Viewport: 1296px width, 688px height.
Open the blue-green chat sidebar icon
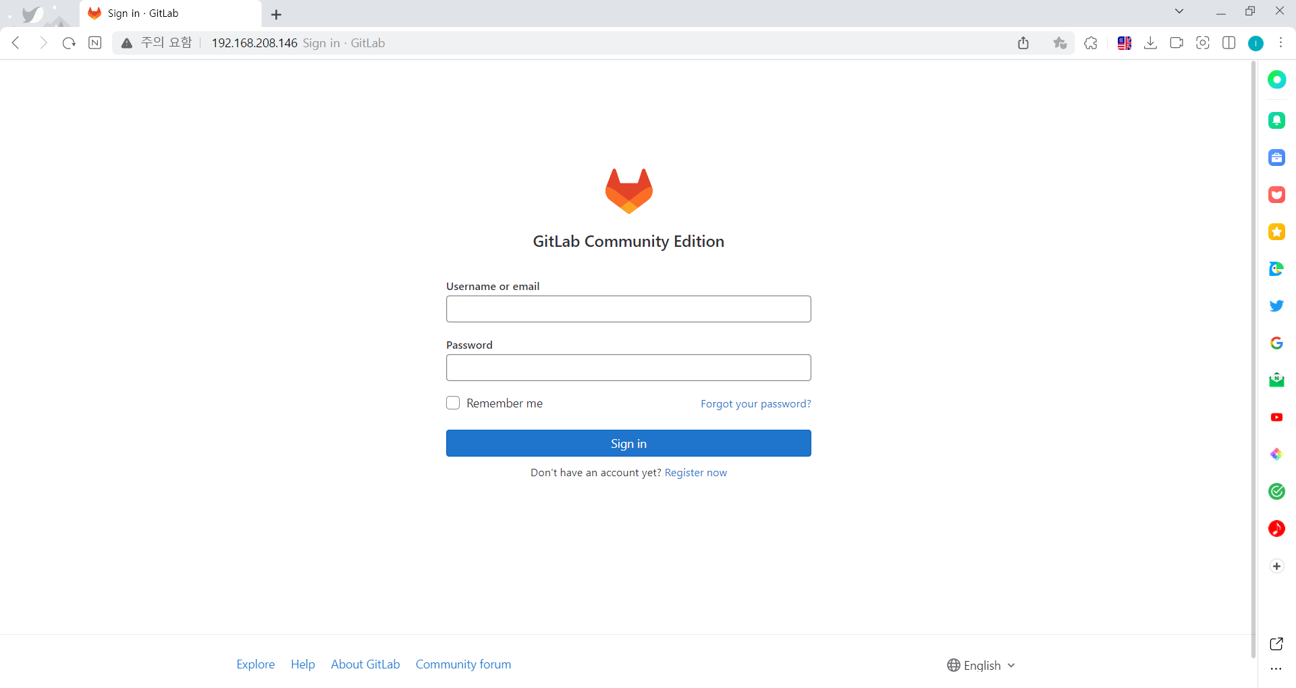tap(1276, 269)
